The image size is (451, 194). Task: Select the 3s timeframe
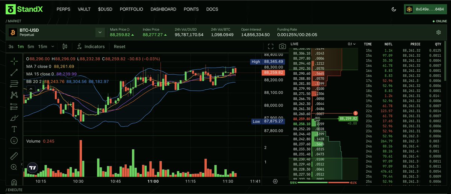click(x=11, y=47)
